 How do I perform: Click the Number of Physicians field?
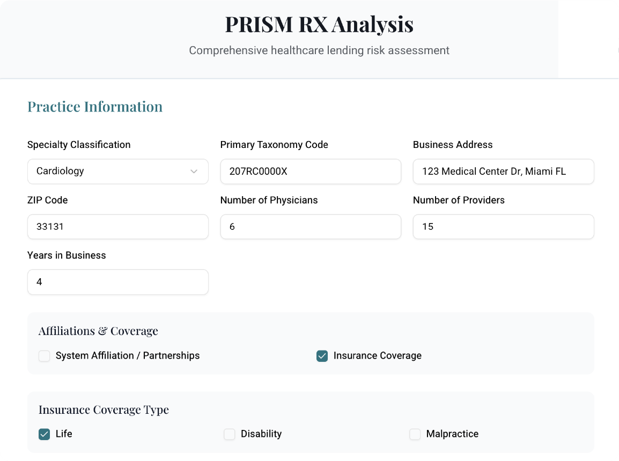(310, 226)
